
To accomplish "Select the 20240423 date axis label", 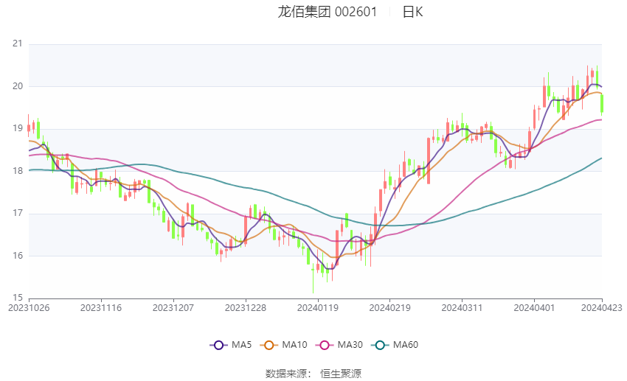I will pyautogui.click(x=602, y=308).
